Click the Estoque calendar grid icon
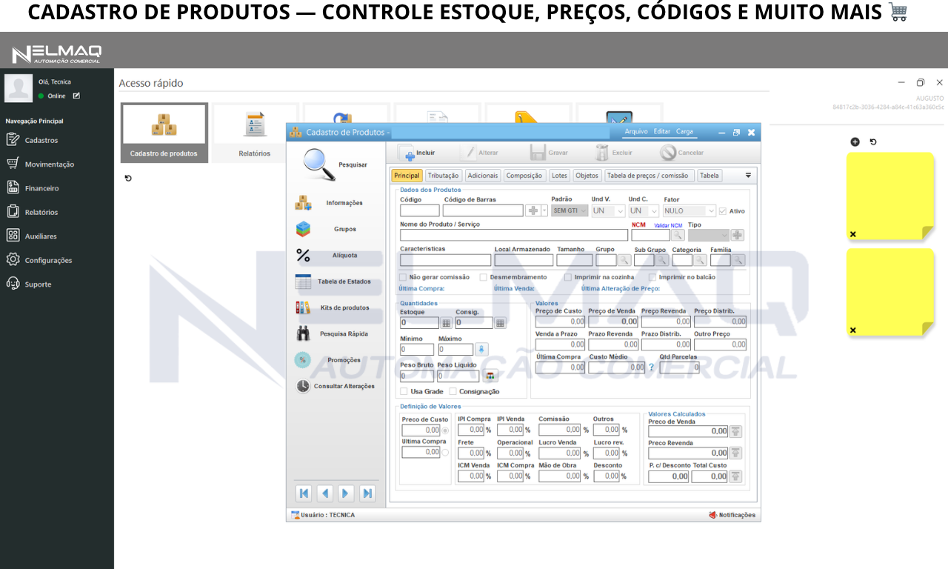 click(x=447, y=323)
